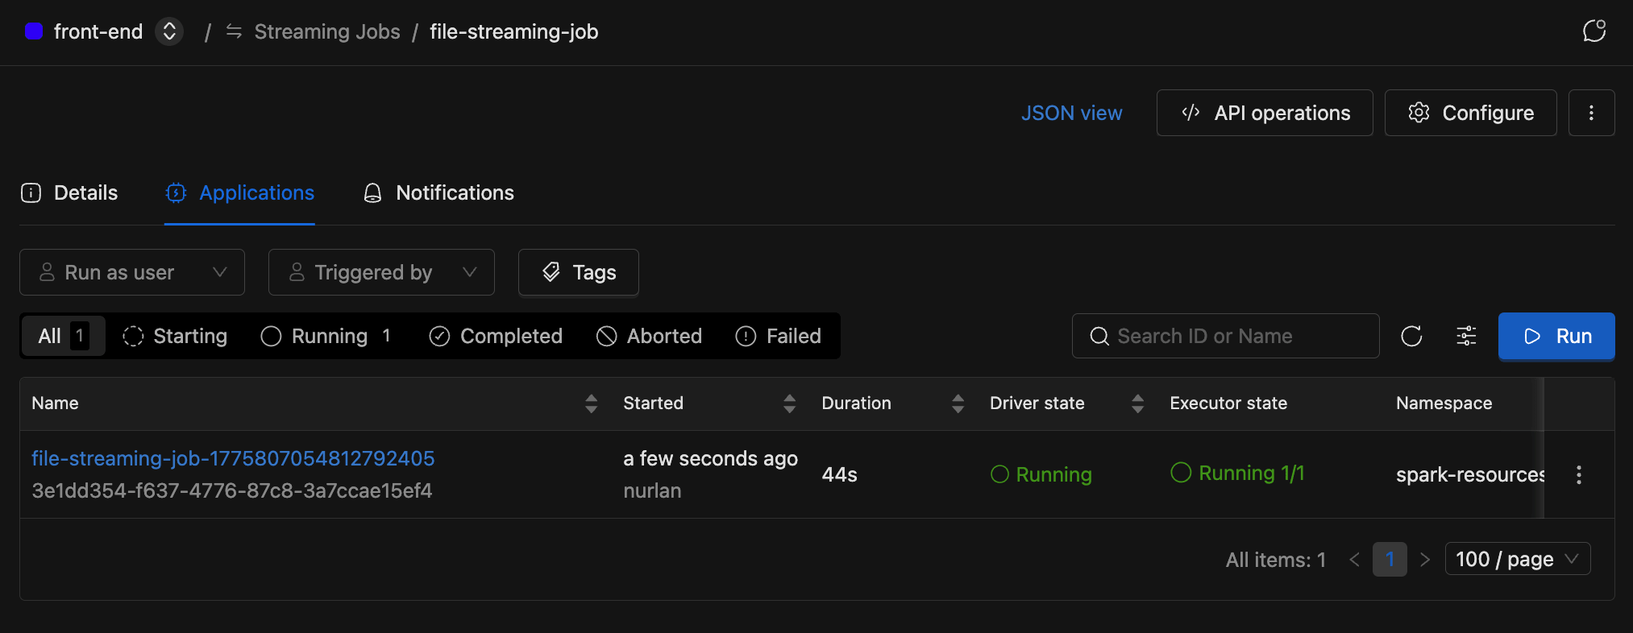Open the Notifications tab
This screenshot has width=1633, height=633.
pyautogui.click(x=439, y=193)
